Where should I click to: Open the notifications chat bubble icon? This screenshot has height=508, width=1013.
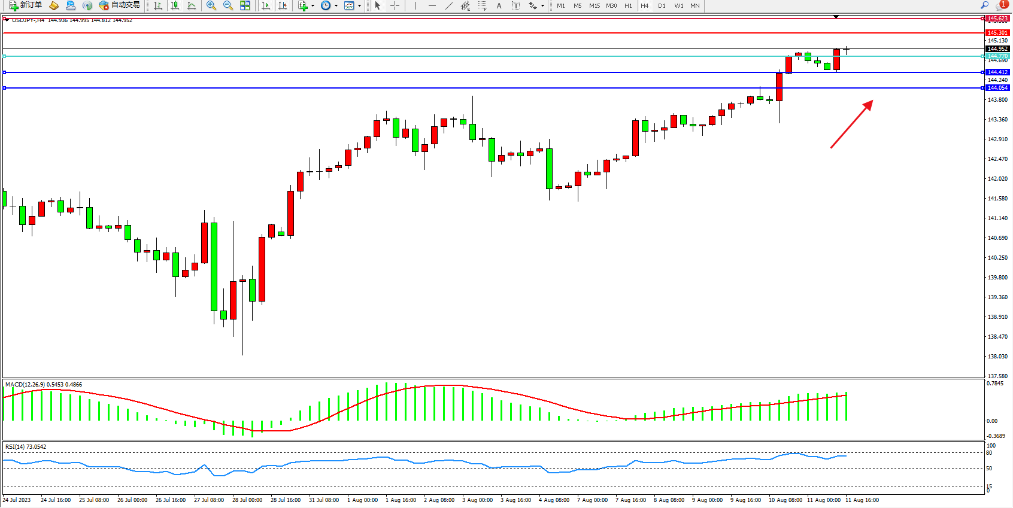click(x=1001, y=5)
